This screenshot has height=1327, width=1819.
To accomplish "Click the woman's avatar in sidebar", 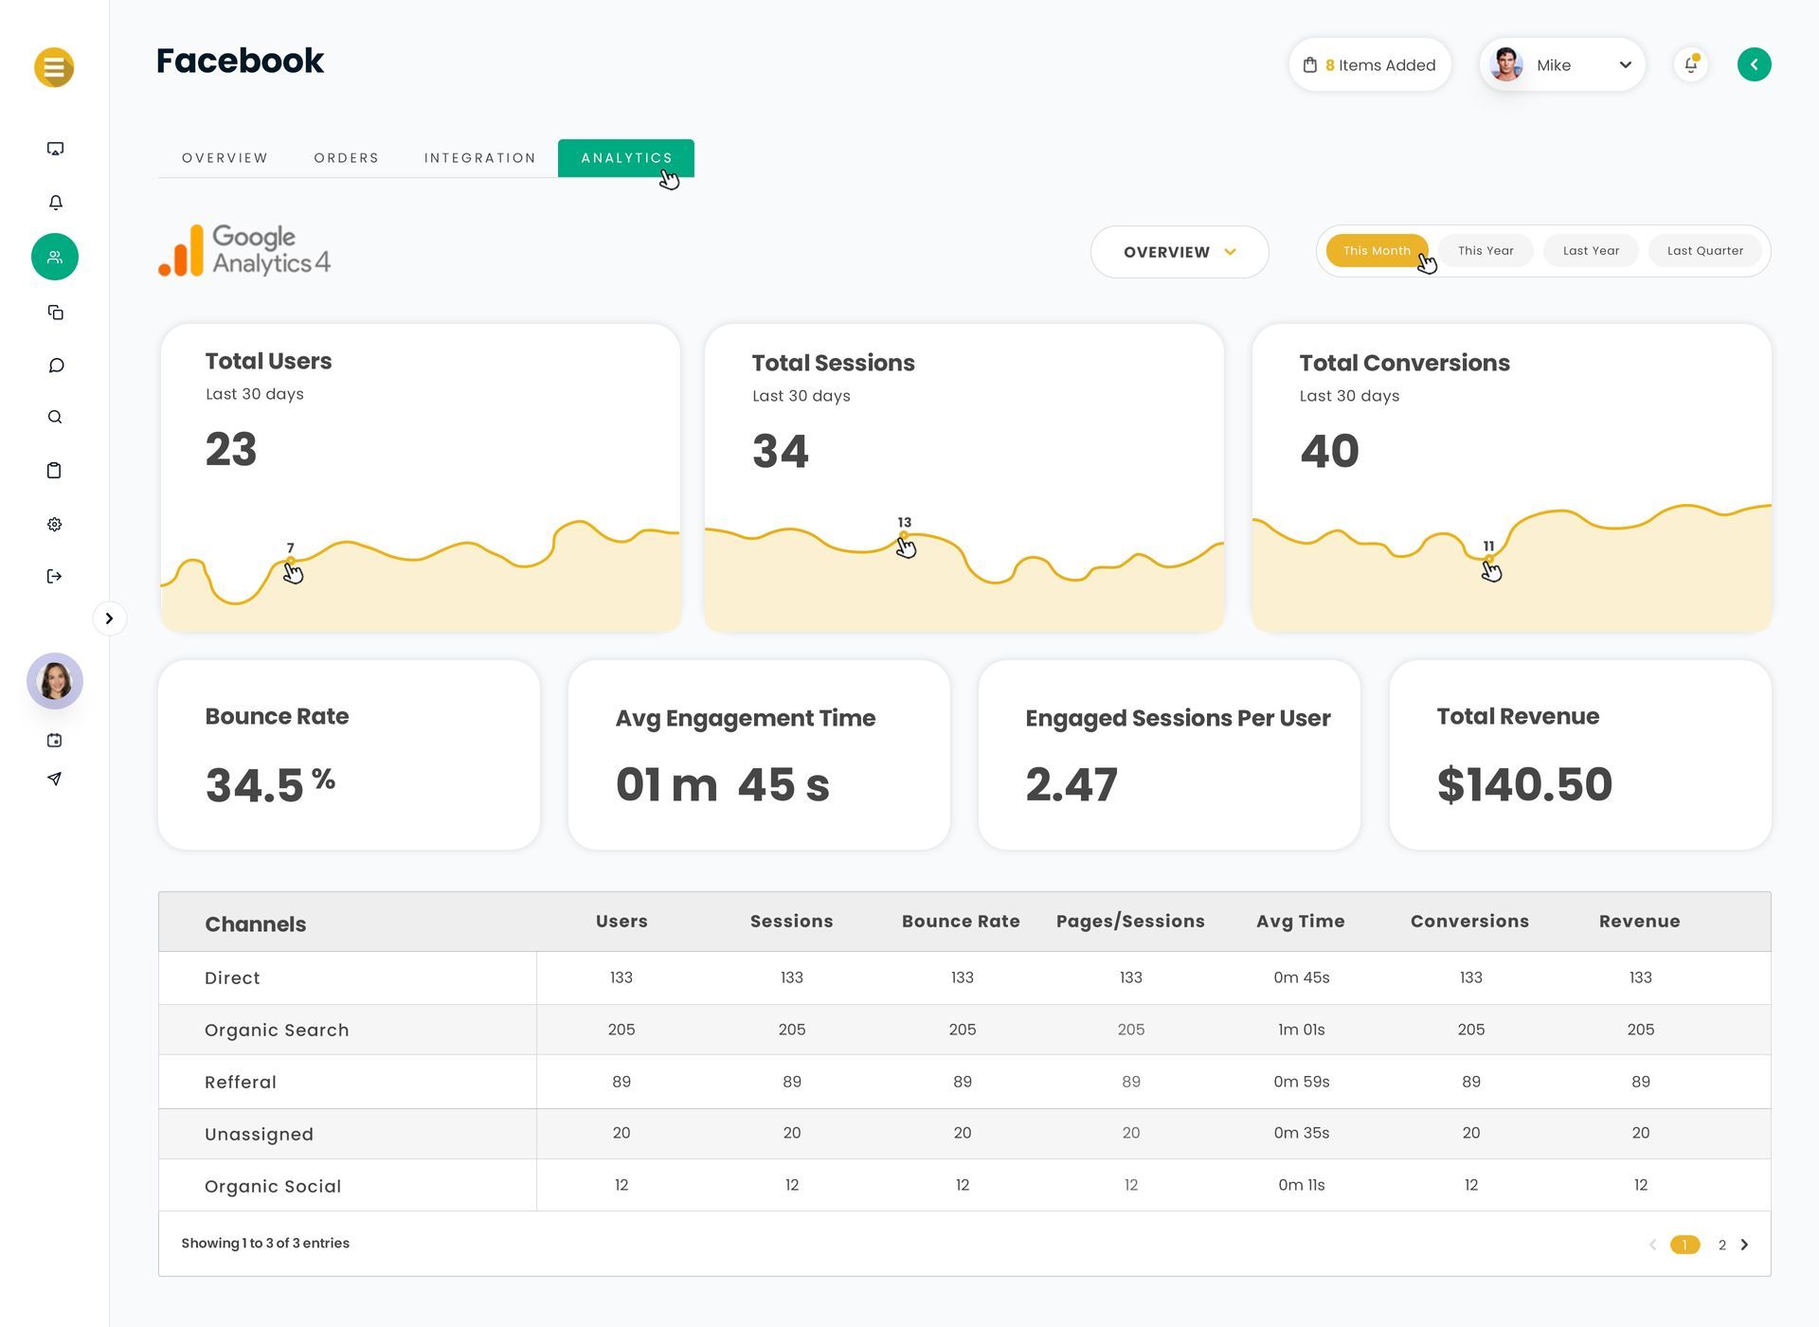I will coord(55,680).
